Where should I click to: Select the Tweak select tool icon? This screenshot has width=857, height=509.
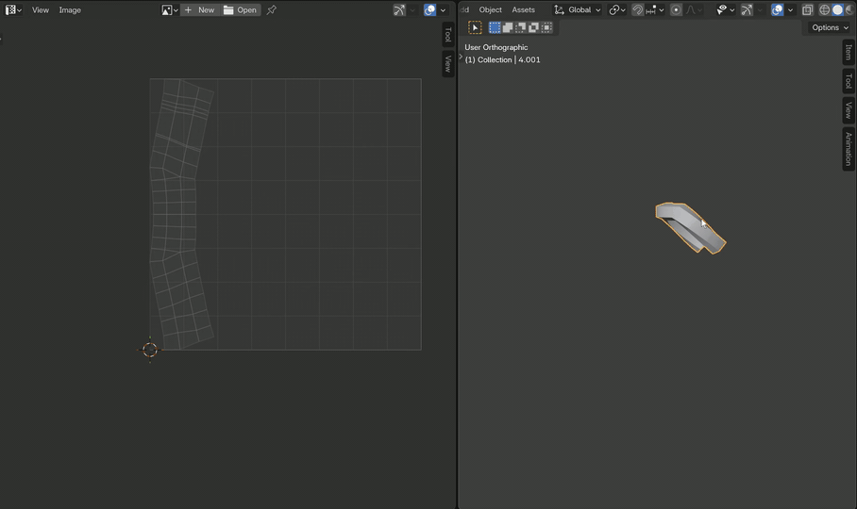coord(475,27)
